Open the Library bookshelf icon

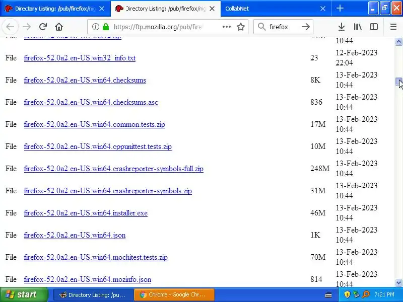click(358, 27)
